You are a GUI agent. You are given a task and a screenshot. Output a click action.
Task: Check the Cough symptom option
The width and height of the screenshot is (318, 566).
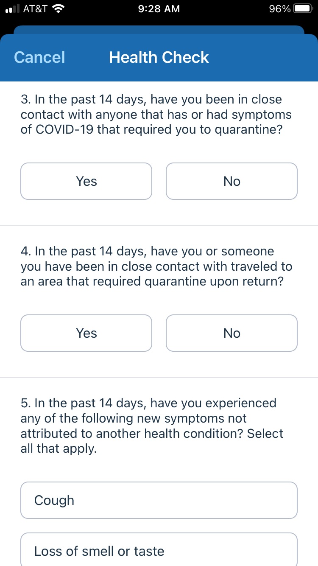click(159, 500)
